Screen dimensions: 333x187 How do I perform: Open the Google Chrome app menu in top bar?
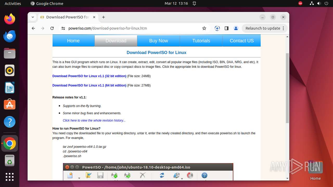coord(47,3)
